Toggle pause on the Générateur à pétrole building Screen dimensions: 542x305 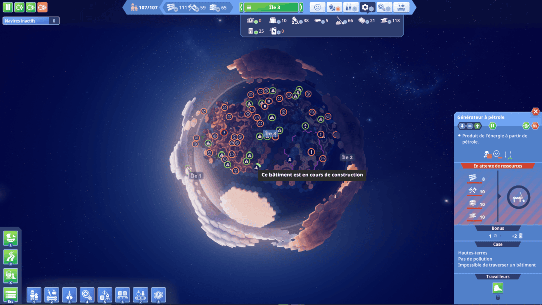point(493,126)
